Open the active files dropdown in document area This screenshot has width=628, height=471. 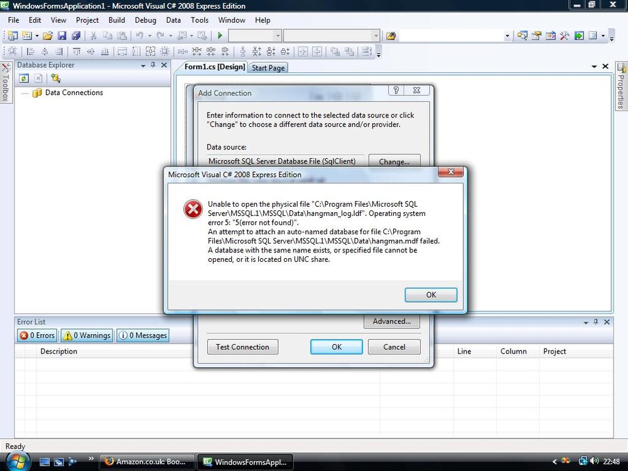[594, 67]
